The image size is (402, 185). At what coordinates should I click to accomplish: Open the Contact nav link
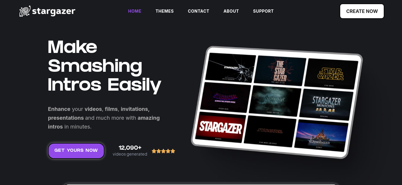pyautogui.click(x=199, y=11)
